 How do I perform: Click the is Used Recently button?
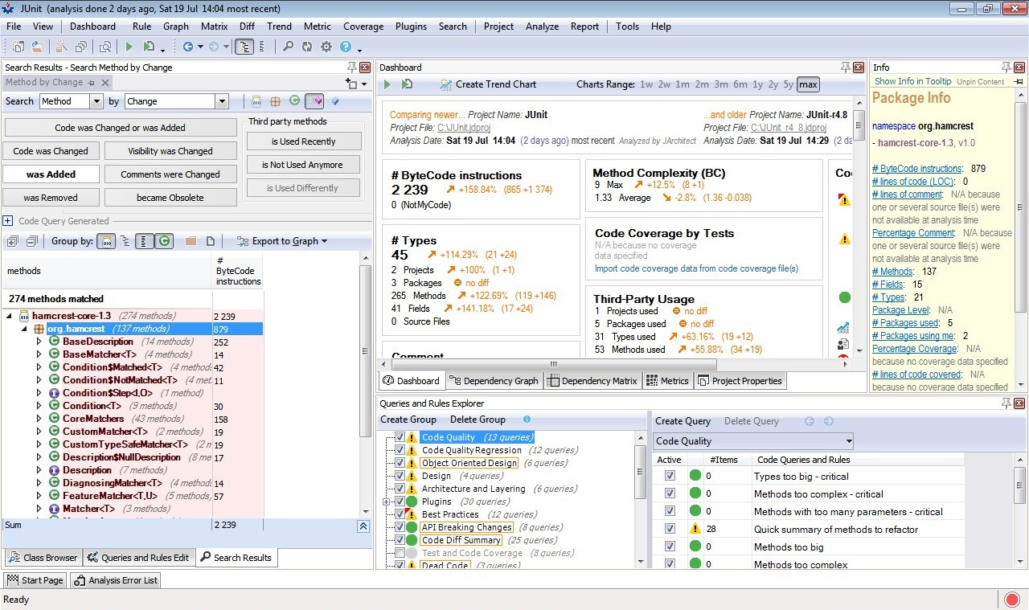[x=304, y=141]
